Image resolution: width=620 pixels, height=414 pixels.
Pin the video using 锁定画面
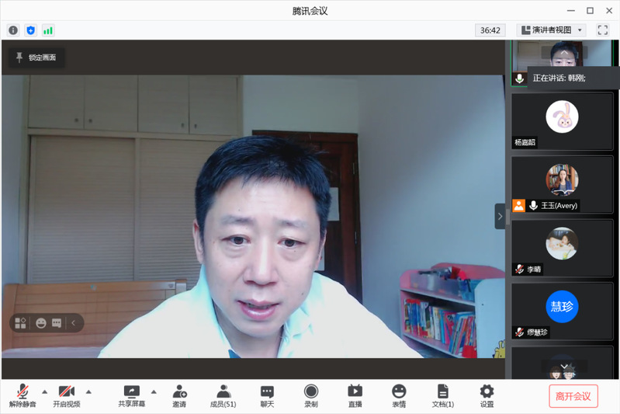point(36,57)
